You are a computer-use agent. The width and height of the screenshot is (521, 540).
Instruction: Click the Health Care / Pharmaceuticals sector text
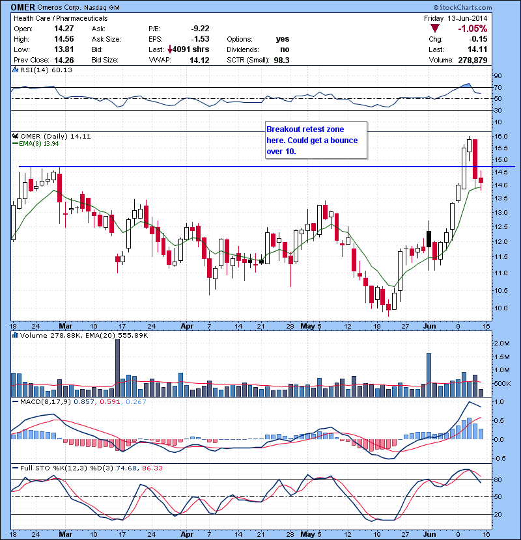coord(61,18)
